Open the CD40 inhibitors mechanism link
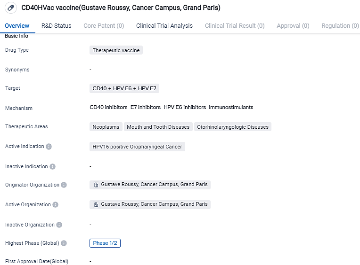 tap(108, 108)
